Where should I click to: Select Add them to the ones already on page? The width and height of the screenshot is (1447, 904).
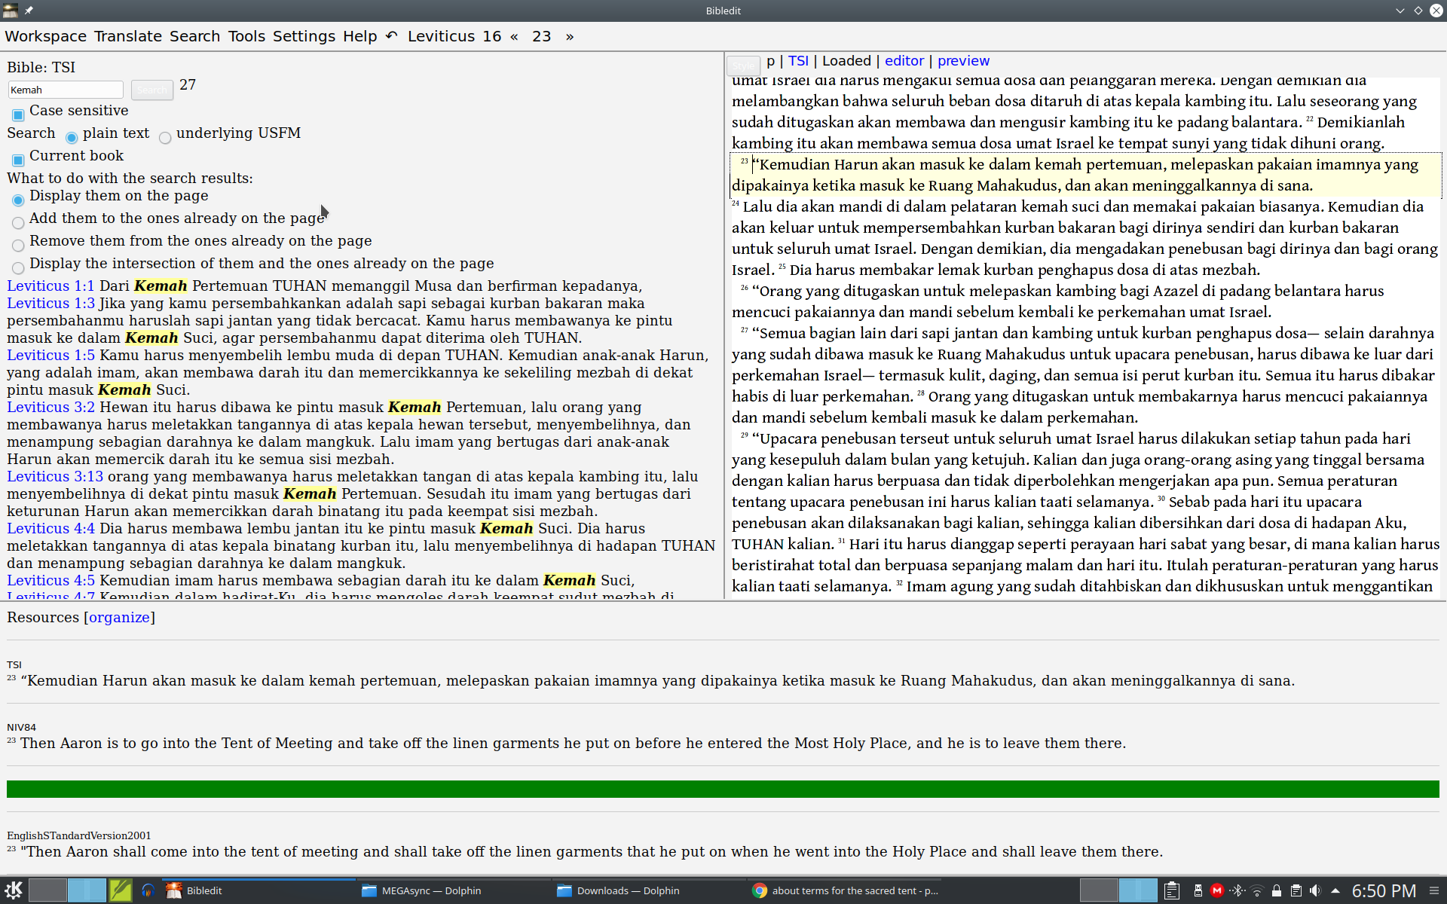point(18,223)
